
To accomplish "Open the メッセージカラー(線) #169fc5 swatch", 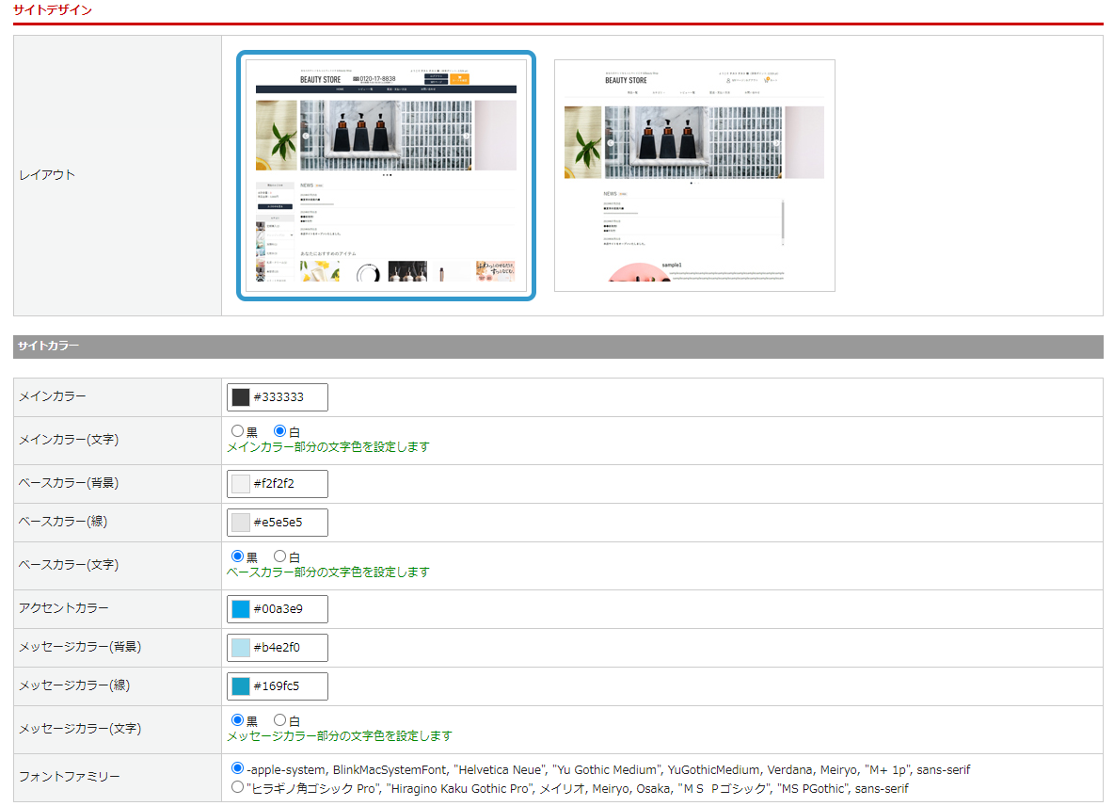I will tap(241, 685).
